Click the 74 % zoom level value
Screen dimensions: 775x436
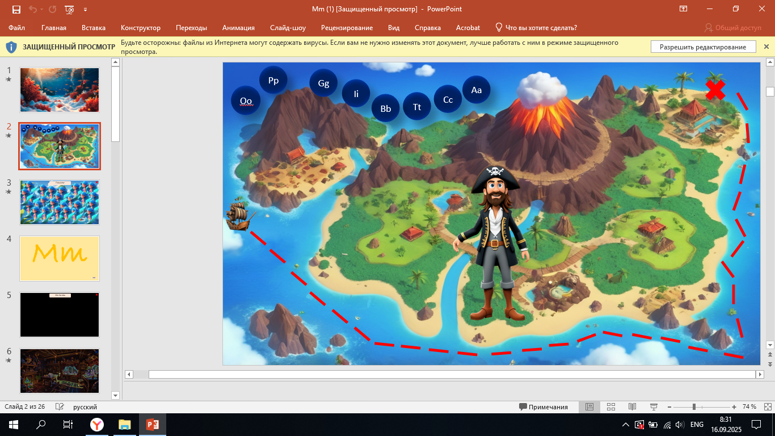(749, 407)
